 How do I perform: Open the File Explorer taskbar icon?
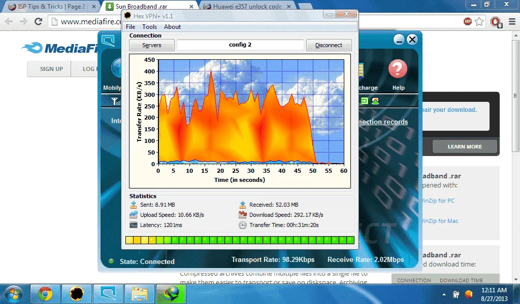pyautogui.click(x=139, y=294)
